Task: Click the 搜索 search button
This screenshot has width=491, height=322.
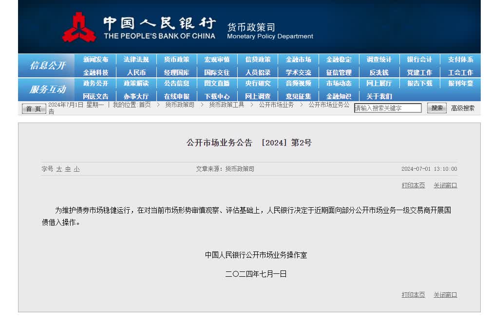Action: (437, 108)
